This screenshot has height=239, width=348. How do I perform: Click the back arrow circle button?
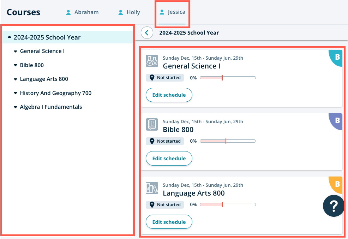[x=147, y=32]
